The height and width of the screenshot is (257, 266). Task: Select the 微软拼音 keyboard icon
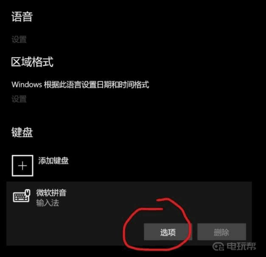(22, 196)
